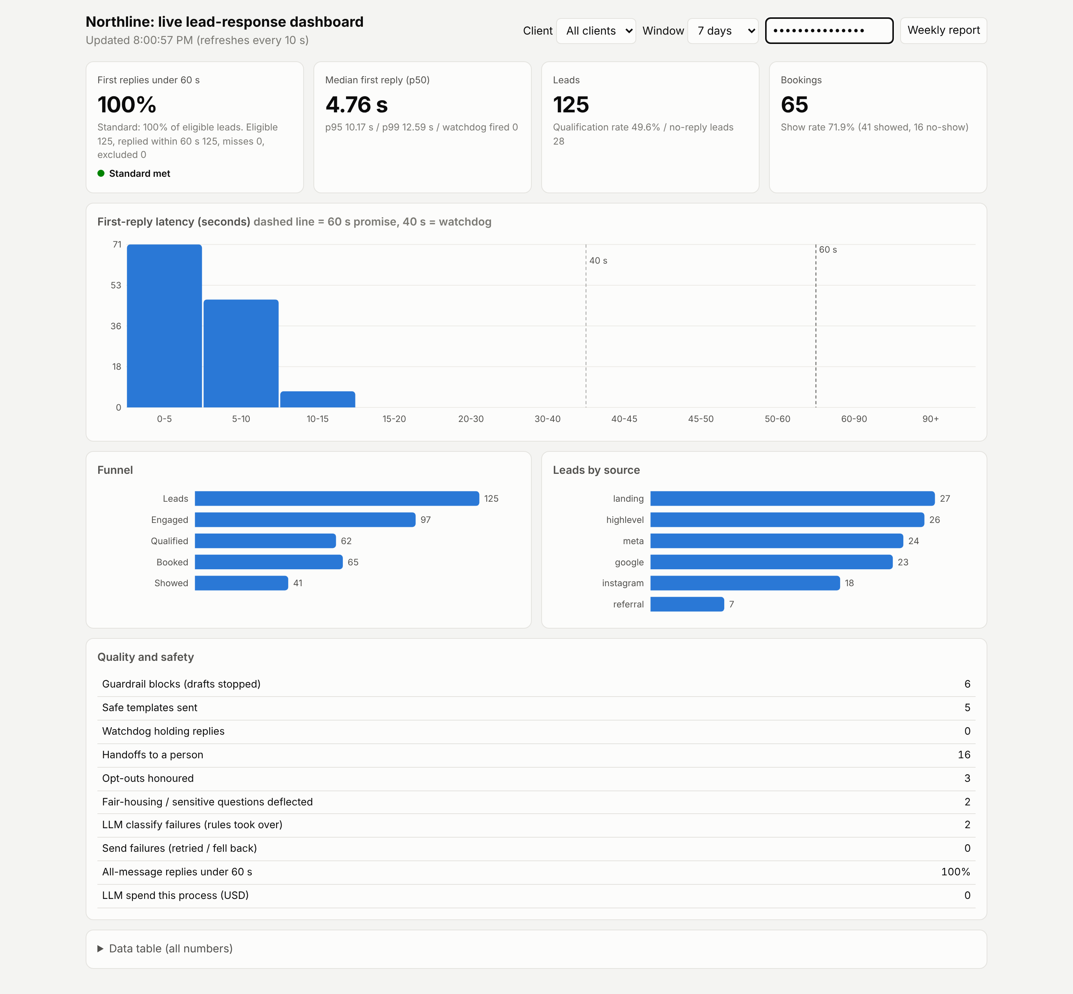Click the 5-10 seconds latency bar
1073x994 pixels.
(x=241, y=353)
